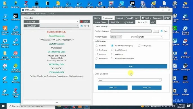Image resolution: width=193 pixels, height=109 pixels.
Task: Select Reset Mi Account ID (New) option
Action: tap(112, 45)
